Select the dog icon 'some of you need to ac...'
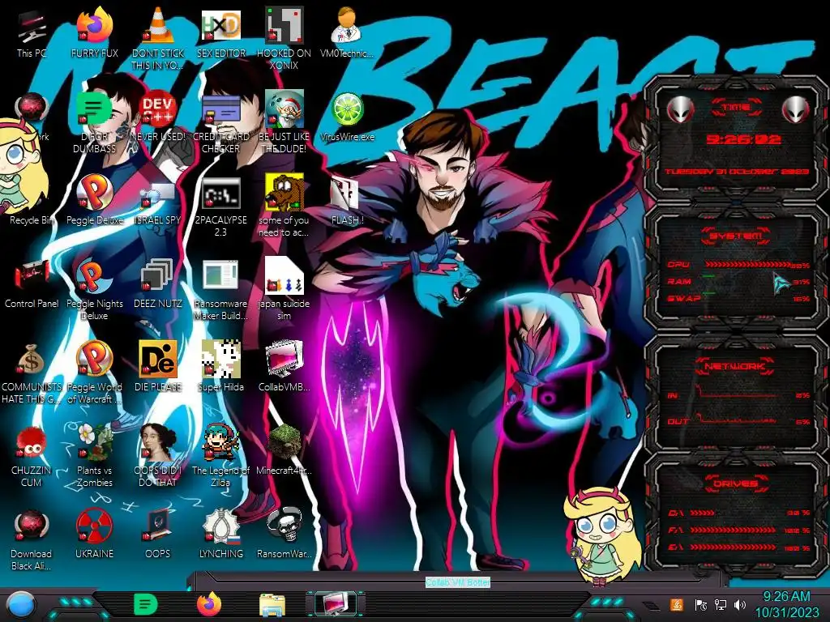830x622 pixels. [x=285, y=205]
